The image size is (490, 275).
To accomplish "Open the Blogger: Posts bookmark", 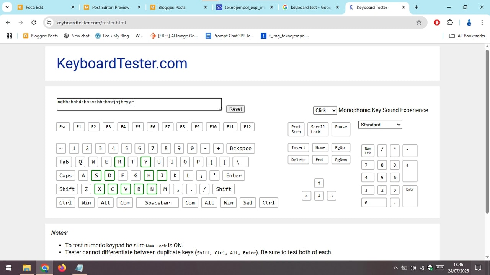I will (41, 36).
